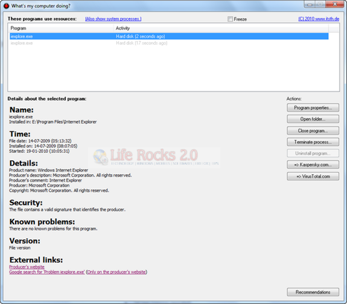Click the Terminate process button
The height and width of the screenshot is (304, 347).
(x=313, y=142)
